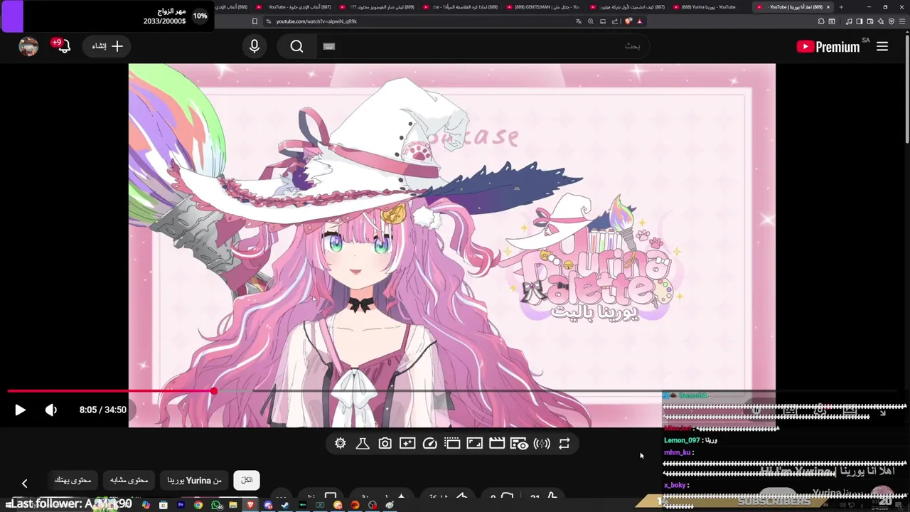
Task: Click the clapperboard icon in the toolbar
Action: (x=497, y=444)
